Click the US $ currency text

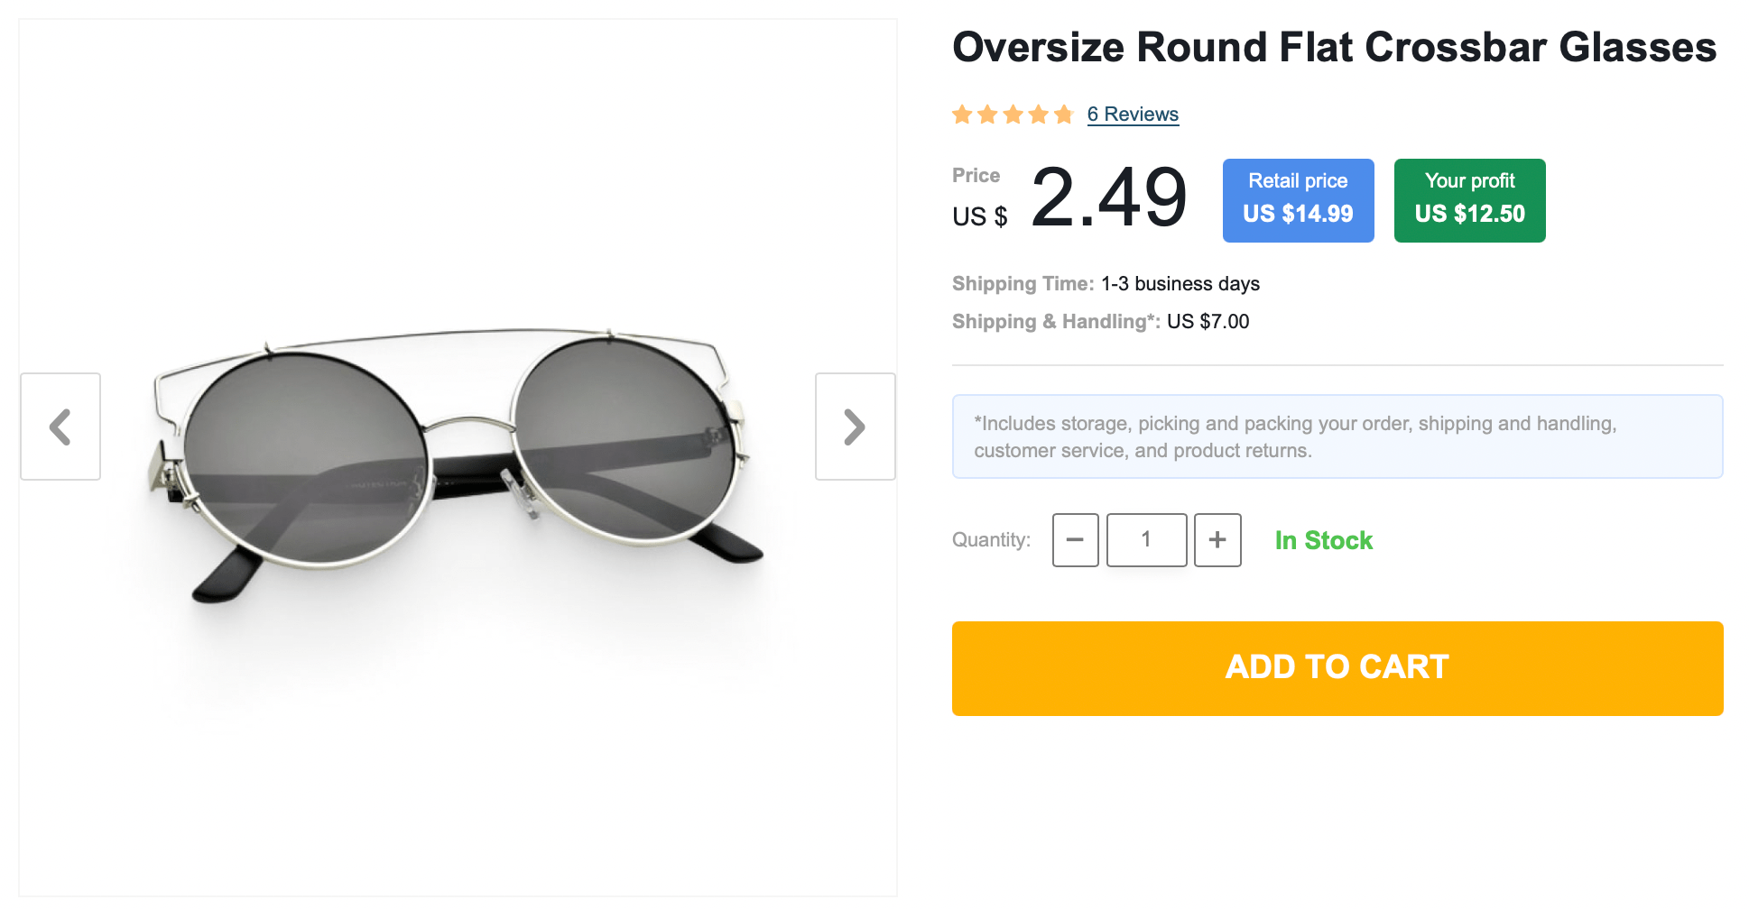pos(979,217)
